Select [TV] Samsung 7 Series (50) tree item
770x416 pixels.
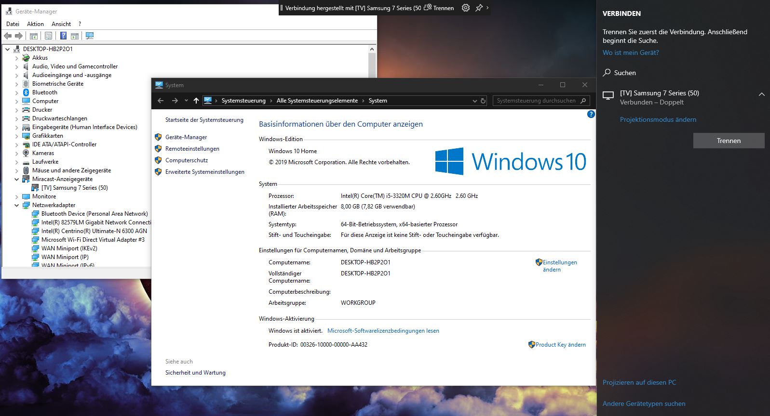tap(74, 188)
